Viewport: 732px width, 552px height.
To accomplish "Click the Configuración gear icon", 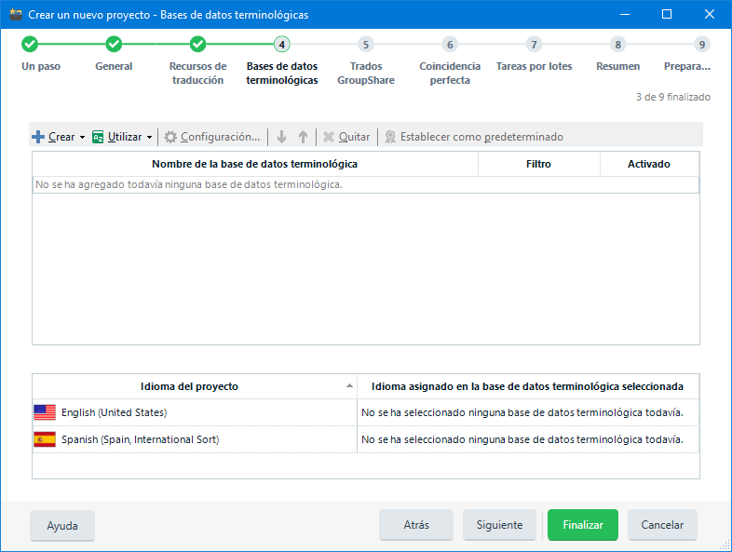I will 170,137.
